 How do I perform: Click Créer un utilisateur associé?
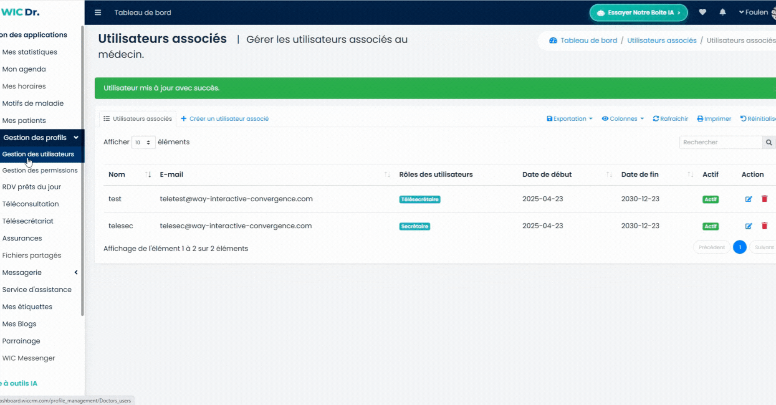tap(225, 119)
